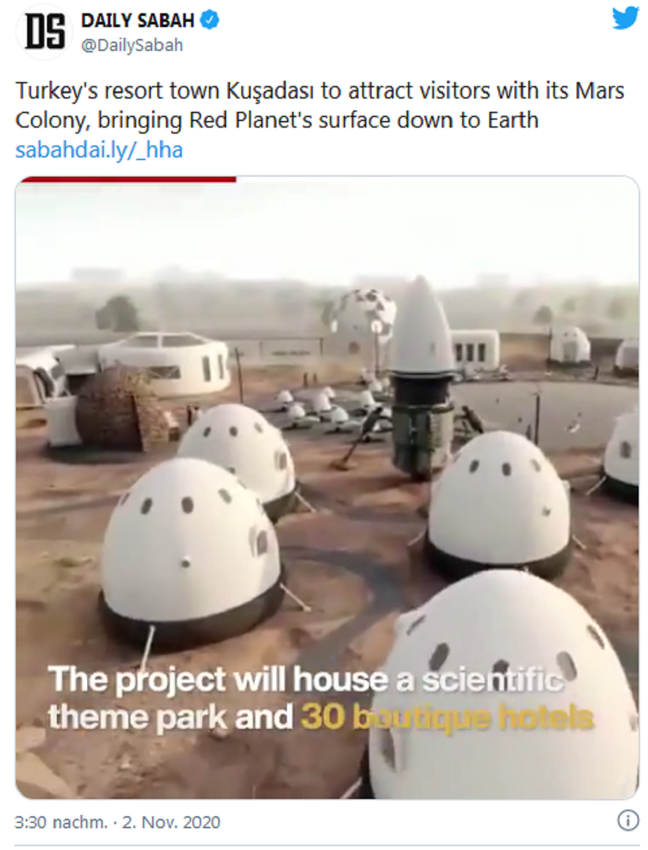This screenshot has height=850, width=648.
Task: Click the blue verified badge beside DAILY SABAH
Action: point(210,21)
